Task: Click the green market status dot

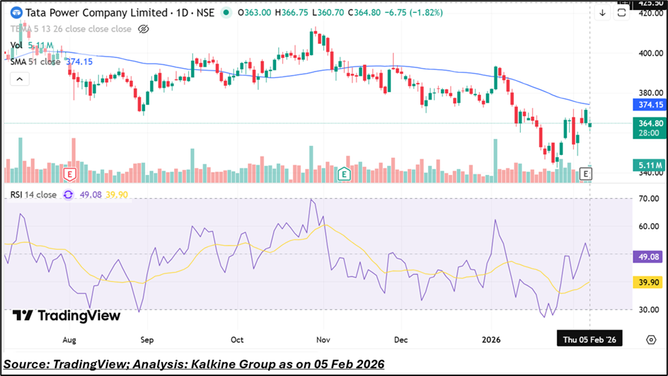Action: [x=226, y=13]
